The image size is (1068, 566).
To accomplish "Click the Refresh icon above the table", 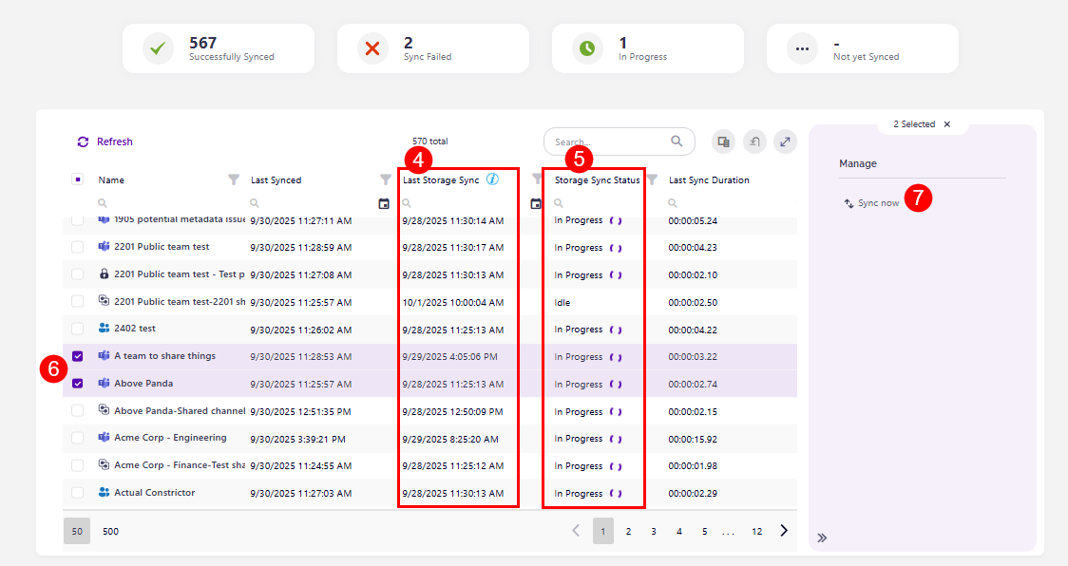I will 84,141.
